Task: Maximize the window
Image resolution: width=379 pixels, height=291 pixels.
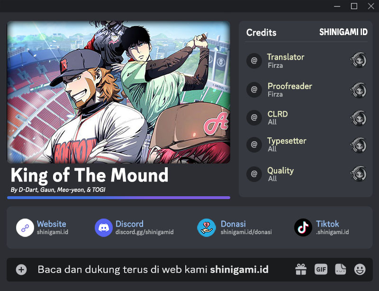Action: click(x=354, y=6)
